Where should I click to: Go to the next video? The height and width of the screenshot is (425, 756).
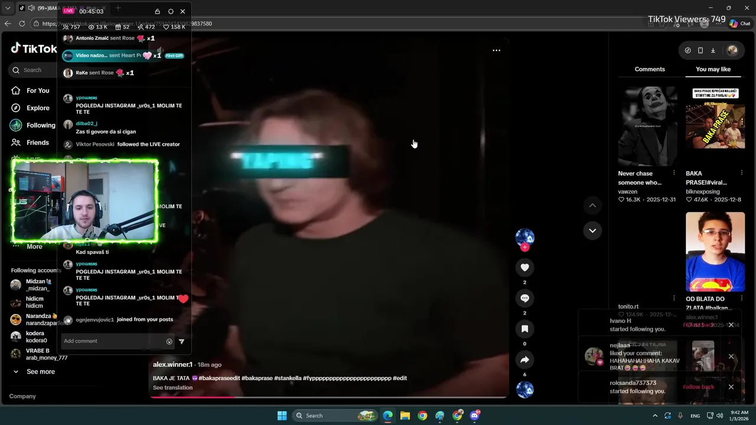[592, 231]
